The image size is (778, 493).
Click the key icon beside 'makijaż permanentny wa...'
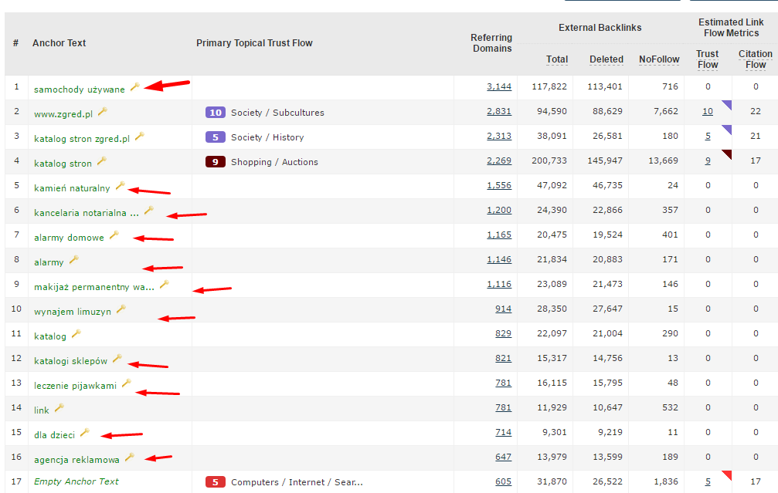(x=165, y=285)
